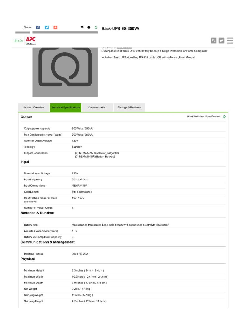This screenshot has height=319, width=246.
Task: Select the Technical Specifications tab
Action: click(66, 107)
